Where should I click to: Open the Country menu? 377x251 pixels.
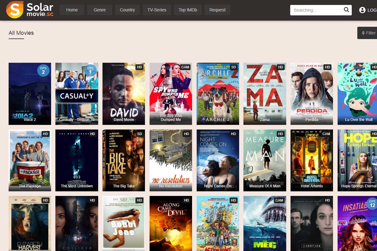[127, 10]
